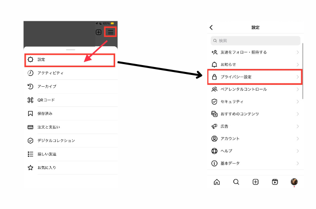
Task: Tap the new post plus in bottom bar
Action: (x=255, y=182)
